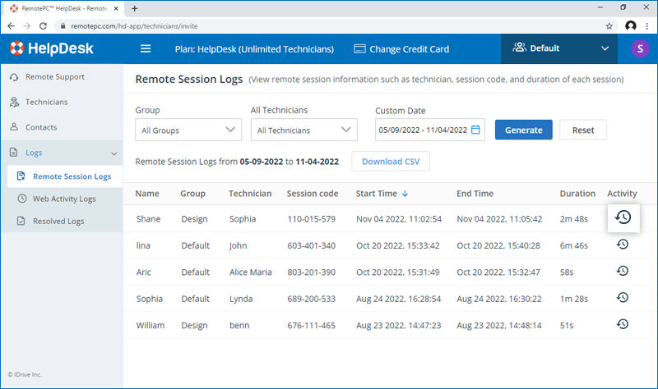Screen dimensions: 658x389
Task: Sort by the Group column header
Action: pyautogui.click(x=192, y=194)
